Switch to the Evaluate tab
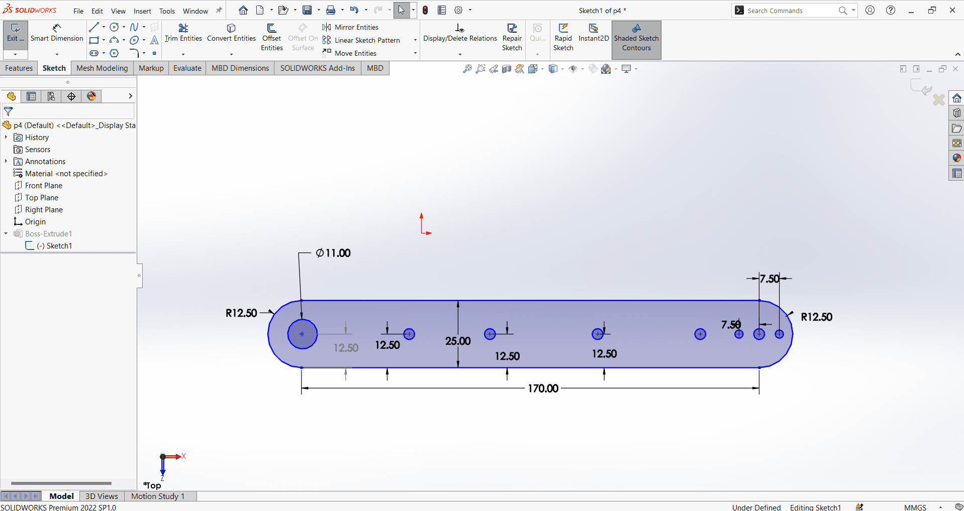 (187, 68)
